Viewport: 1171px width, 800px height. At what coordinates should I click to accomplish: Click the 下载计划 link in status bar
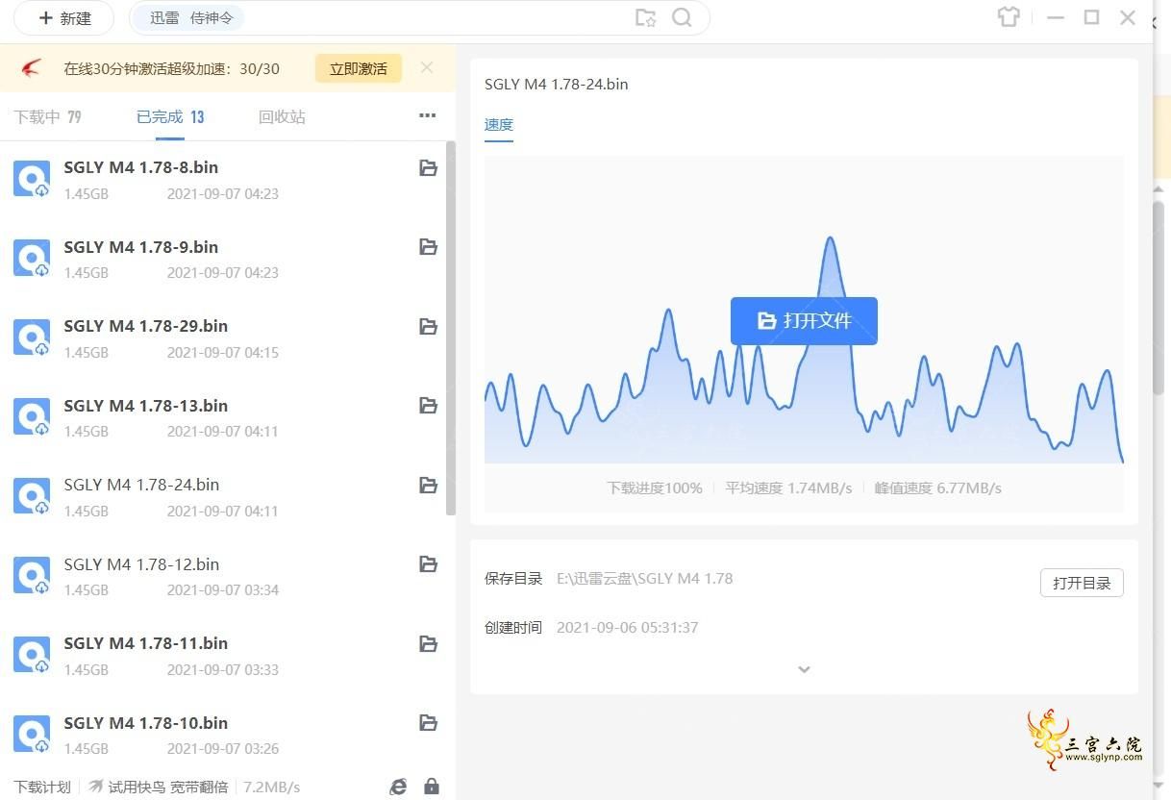(42, 787)
